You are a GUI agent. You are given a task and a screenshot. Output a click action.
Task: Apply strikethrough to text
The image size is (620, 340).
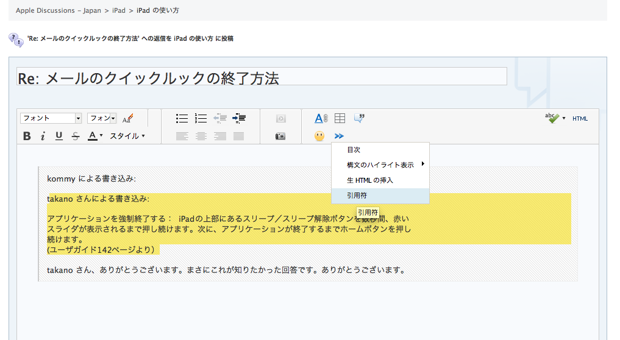[x=76, y=136]
